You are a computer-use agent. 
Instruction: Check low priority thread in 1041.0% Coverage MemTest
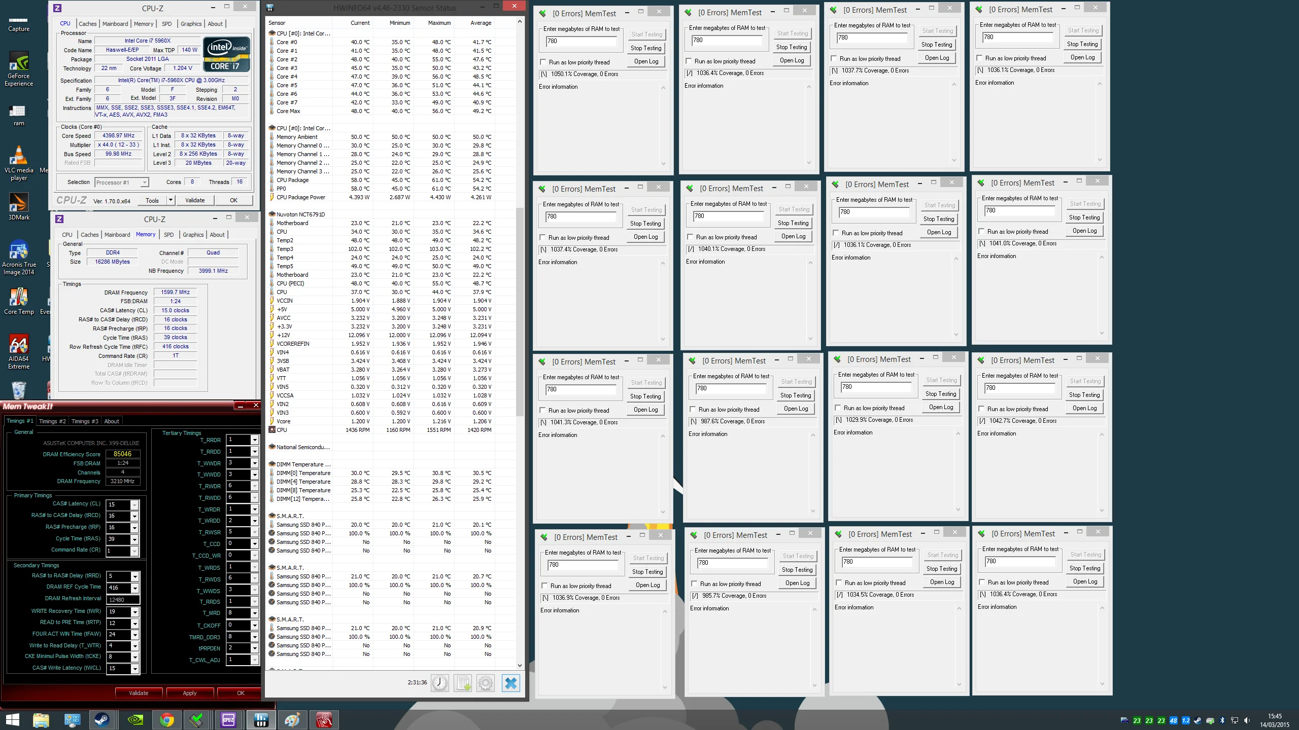981,231
